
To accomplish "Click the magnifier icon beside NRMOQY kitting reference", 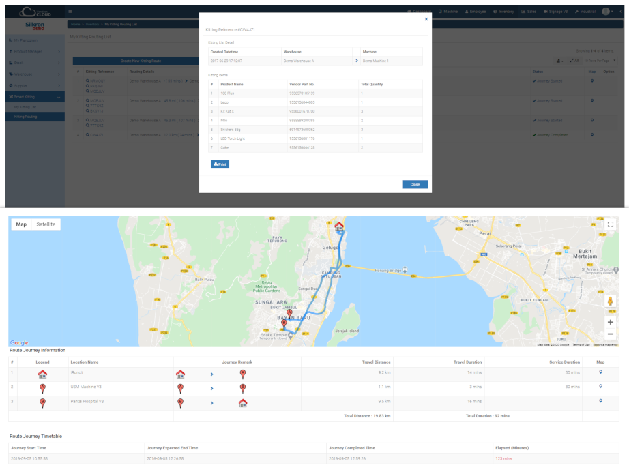I will point(87,80).
